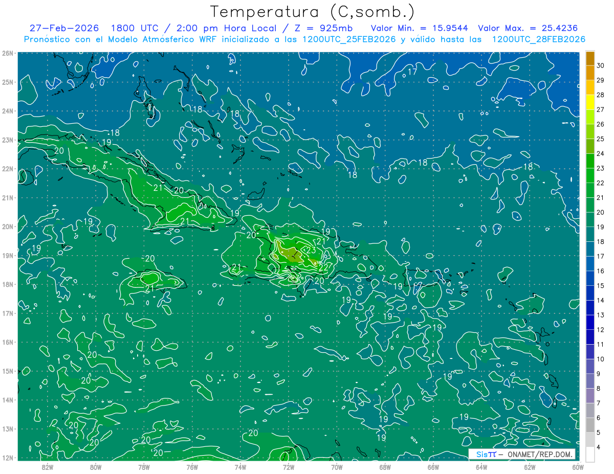The width and height of the screenshot is (614, 474).
Task: Click legend label 16 on color bar
Action: pos(600,271)
